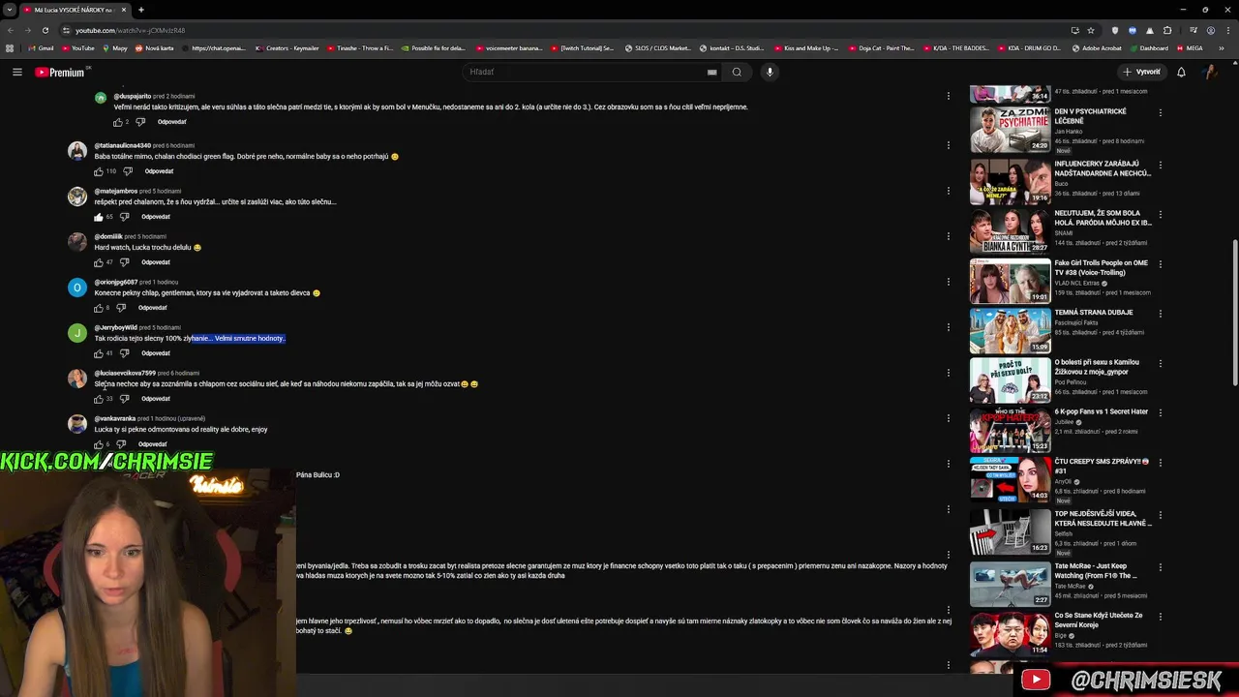This screenshot has height=697, width=1239.
Task: Click the Vytvoriť create button
Action: (1140, 72)
